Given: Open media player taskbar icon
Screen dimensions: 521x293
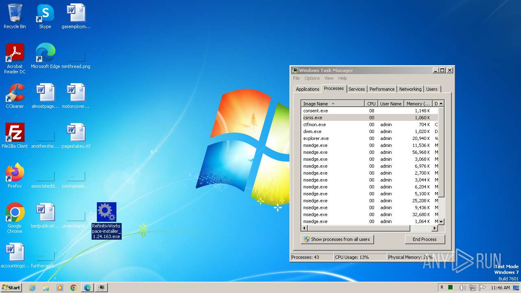Looking at the screenshot, I should click(60, 288).
